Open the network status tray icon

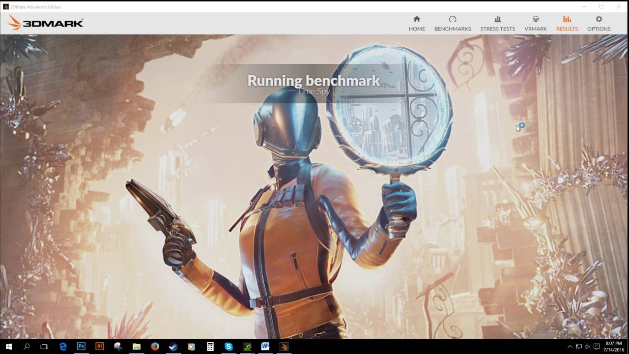(579, 347)
